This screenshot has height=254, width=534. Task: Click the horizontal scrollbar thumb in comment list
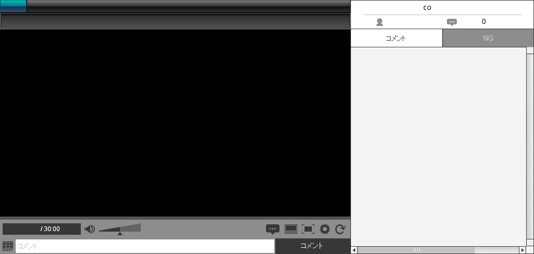point(416,250)
